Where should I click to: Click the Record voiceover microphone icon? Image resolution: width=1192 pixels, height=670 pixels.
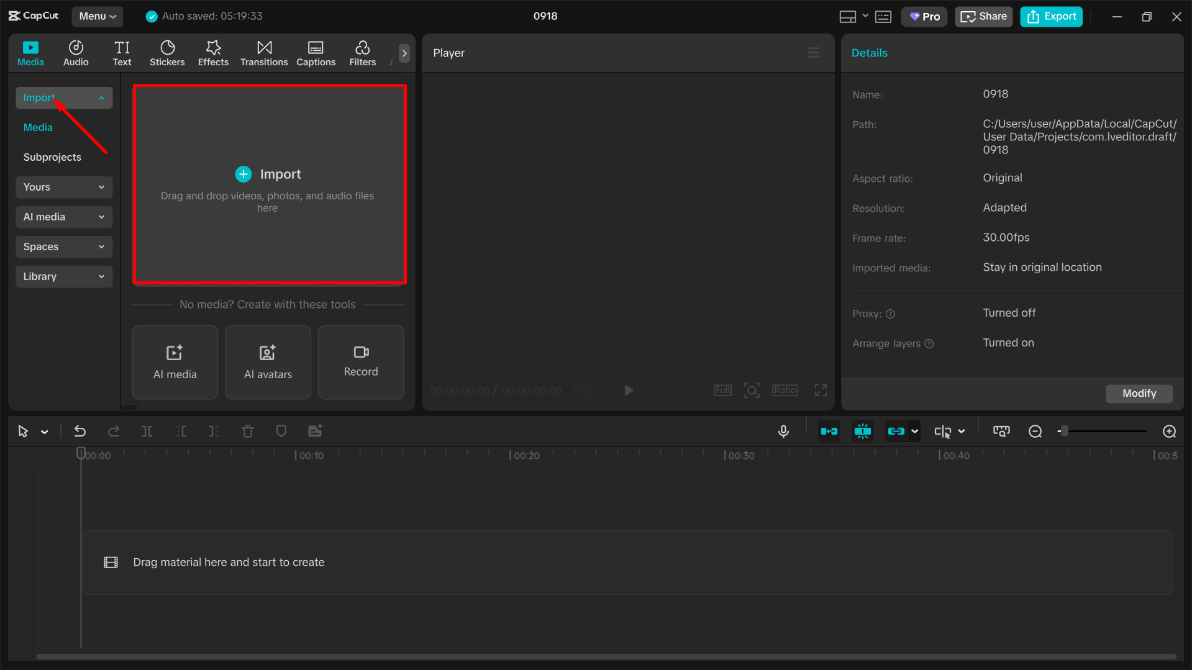tap(783, 431)
